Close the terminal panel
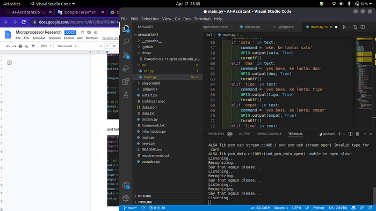 pyautogui.click(x=371, y=134)
